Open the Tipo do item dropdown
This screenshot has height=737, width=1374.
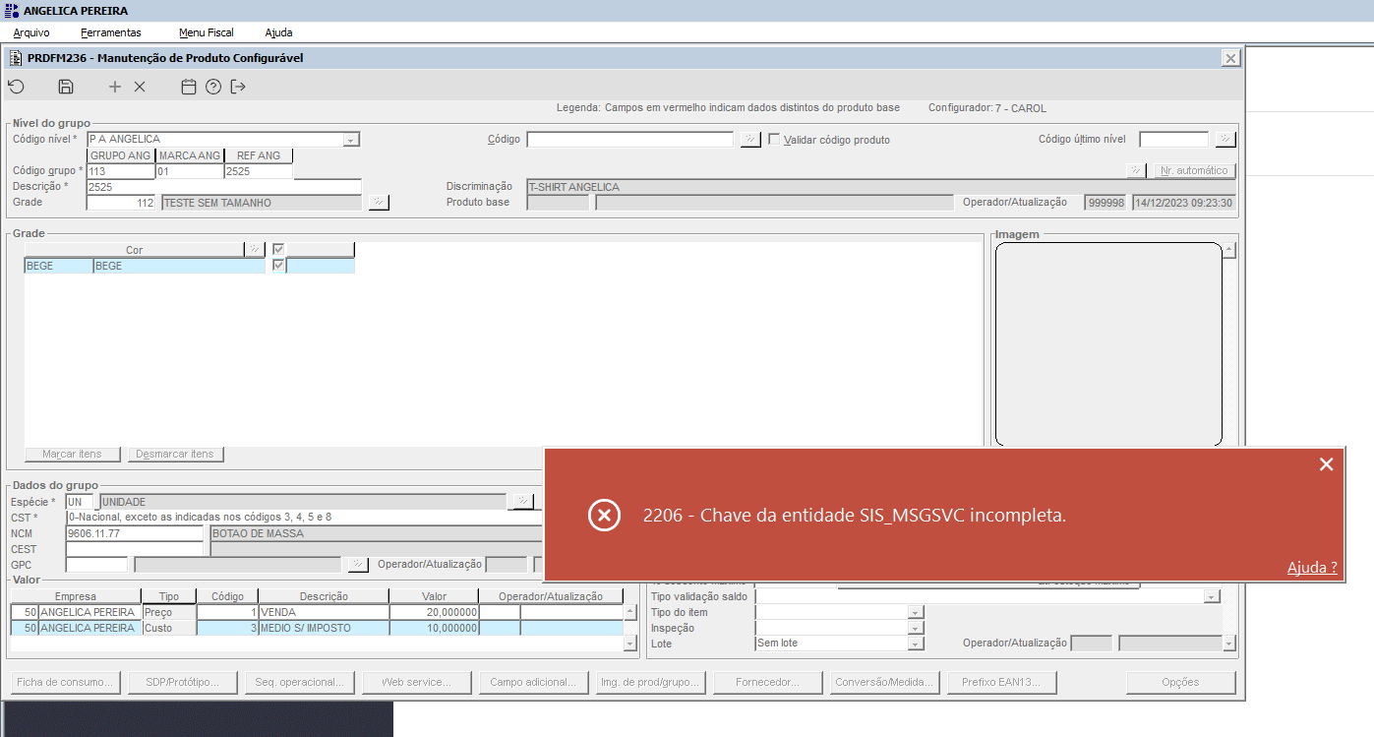pos(916,612)
